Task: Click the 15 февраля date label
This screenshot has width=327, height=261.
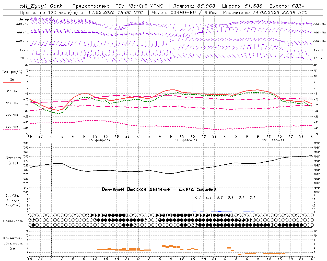Action: (99, 140)
